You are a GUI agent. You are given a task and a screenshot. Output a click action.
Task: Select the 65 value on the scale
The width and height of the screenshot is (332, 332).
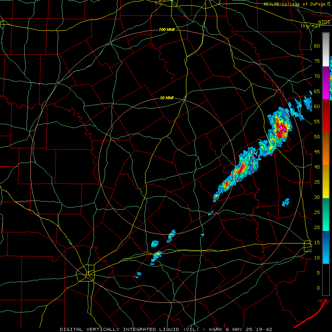click(317, 91)
